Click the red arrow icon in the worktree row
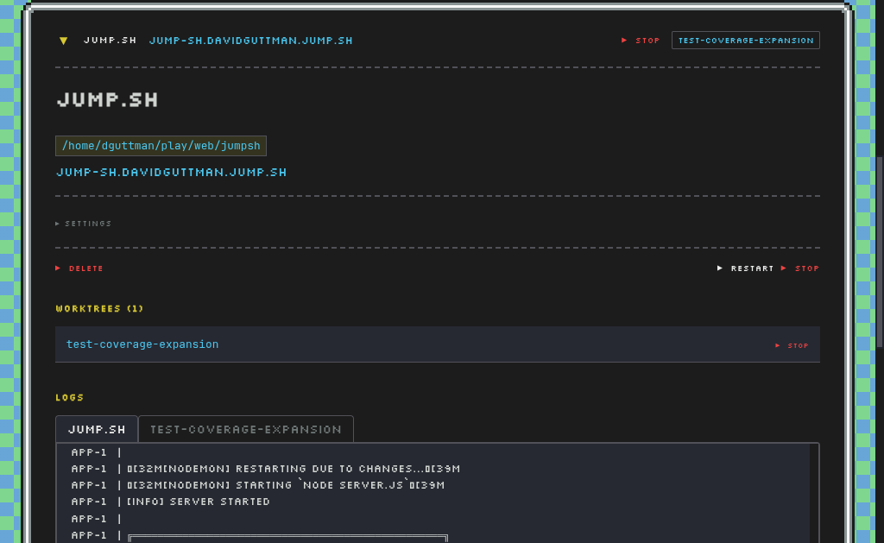Screen dimensions: 884x543 click(777, 345)
